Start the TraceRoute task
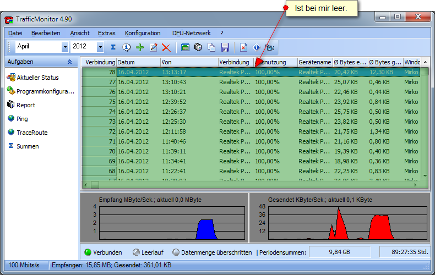The height and width of the screenshot is (275, 435). tap(28, 133)
